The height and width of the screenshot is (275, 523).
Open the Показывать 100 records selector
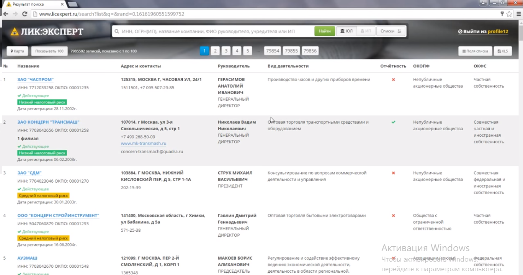(x=49, y=51)
